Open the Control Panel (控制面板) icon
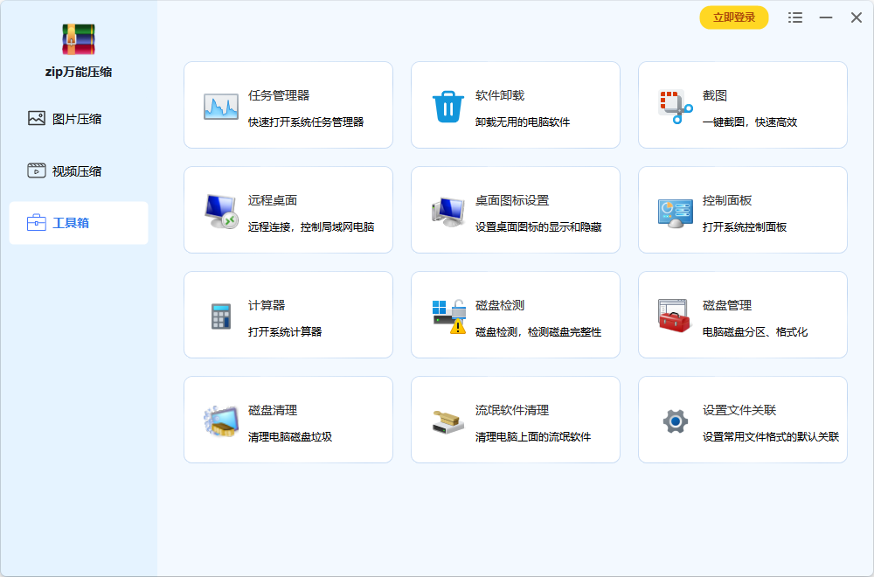The height and width of the screenshot is (577, 874). 675,211
